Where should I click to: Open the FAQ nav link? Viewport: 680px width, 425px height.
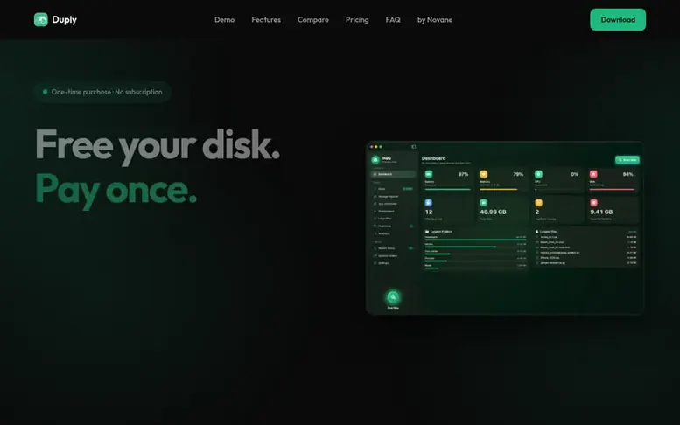click(393, 20)
